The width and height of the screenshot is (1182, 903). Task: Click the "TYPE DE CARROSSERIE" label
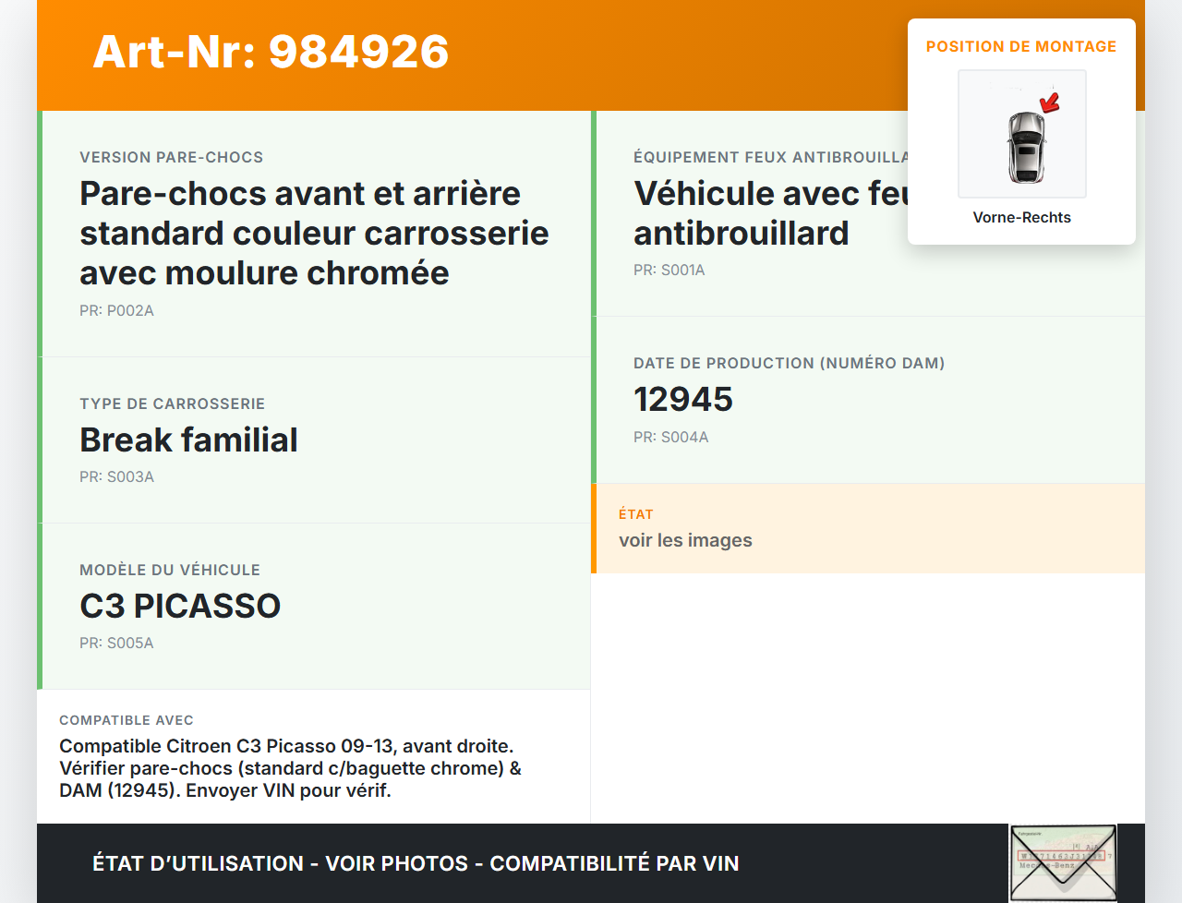click(173, 403)
